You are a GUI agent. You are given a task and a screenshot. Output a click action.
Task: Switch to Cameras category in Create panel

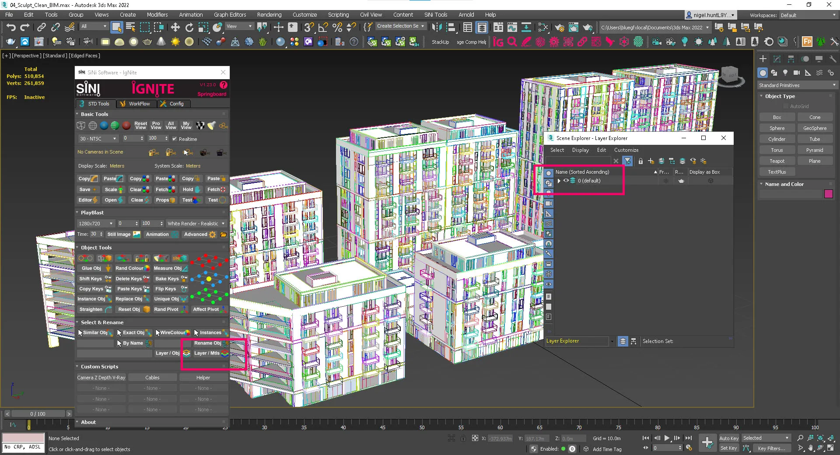(797, 73)
